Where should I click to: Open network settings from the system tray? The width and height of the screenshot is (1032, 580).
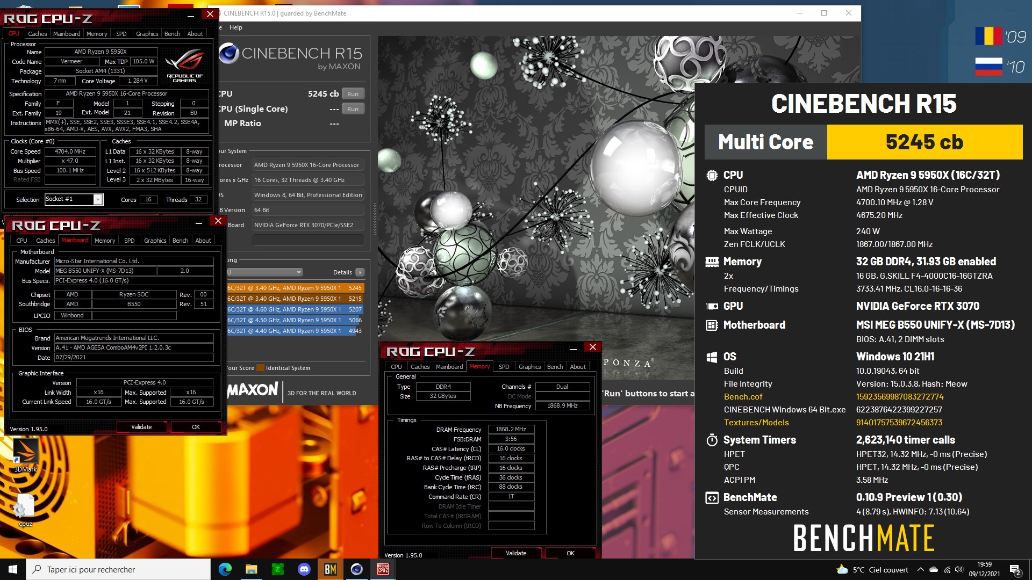click(x=947, y=570)
